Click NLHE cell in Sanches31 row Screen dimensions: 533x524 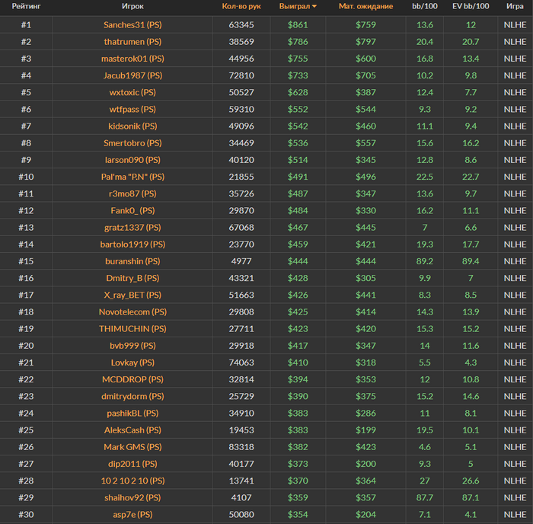point(515,25)
